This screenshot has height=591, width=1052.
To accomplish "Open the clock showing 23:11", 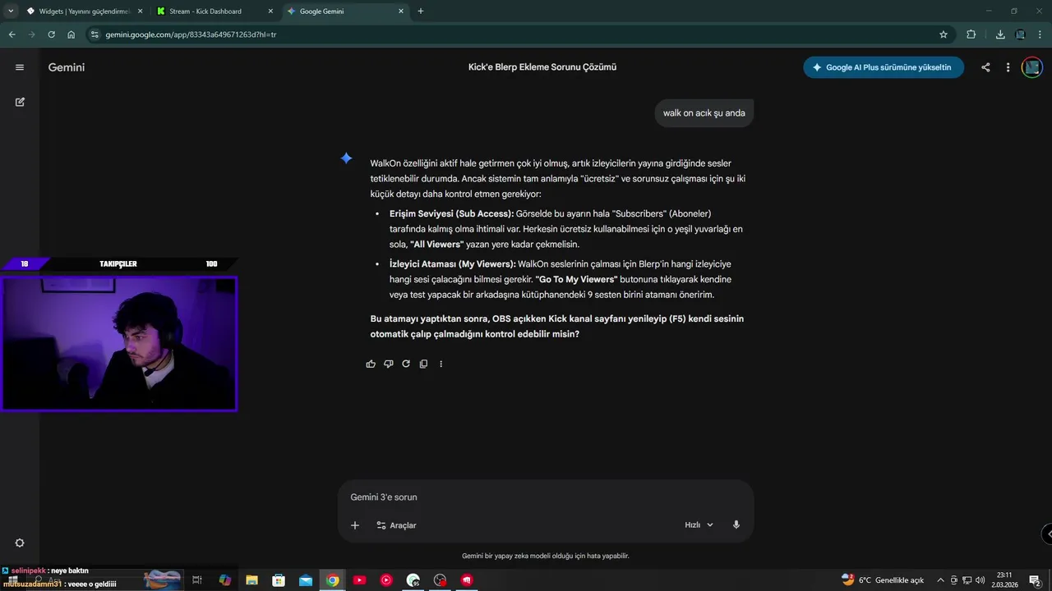I will [x=1004, y=580].
